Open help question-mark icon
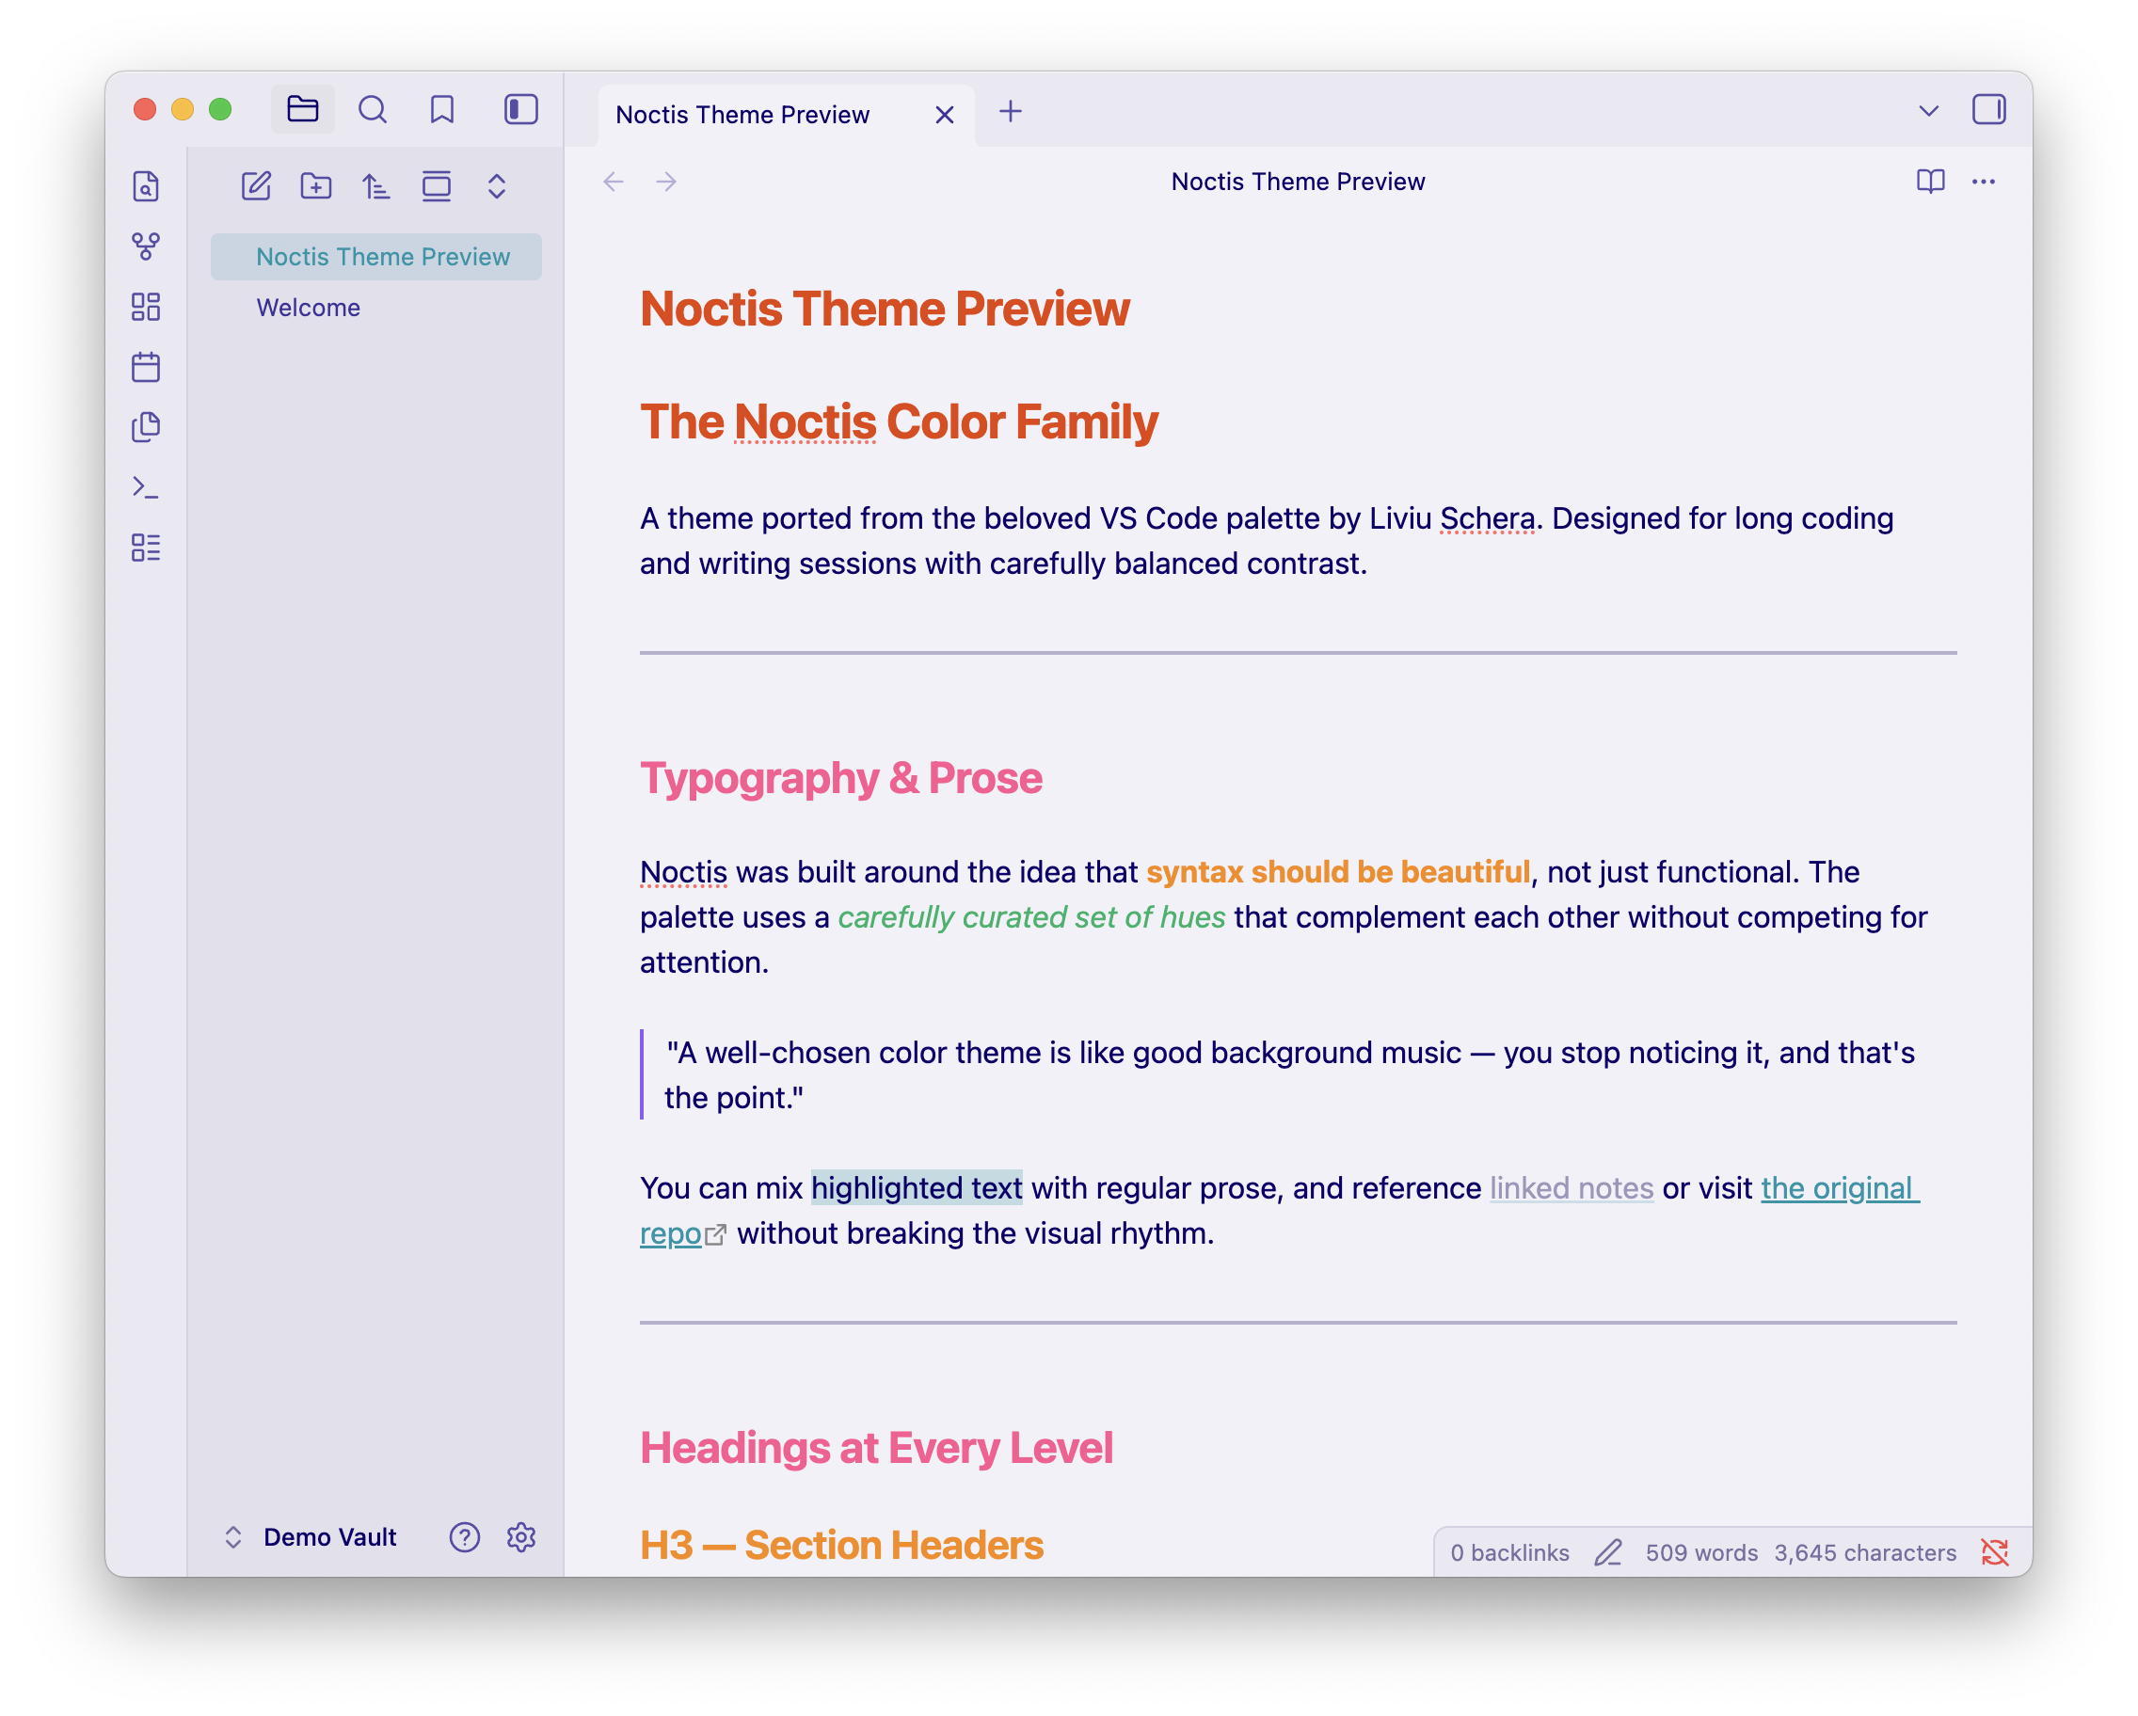The width and height of the screenshot is (2138, 1716). pyautogui.click(x=464, y=1536)
